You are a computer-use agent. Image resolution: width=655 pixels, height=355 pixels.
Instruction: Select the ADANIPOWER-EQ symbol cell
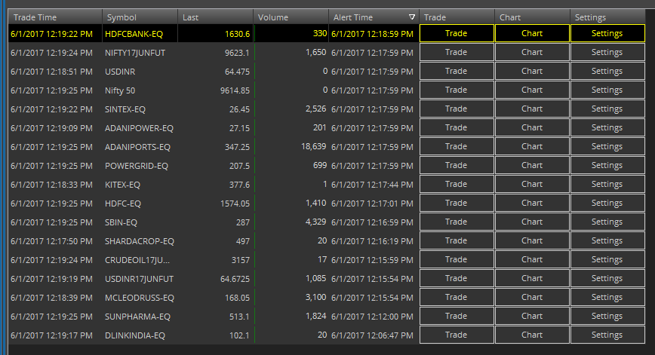tap(140, 128)
